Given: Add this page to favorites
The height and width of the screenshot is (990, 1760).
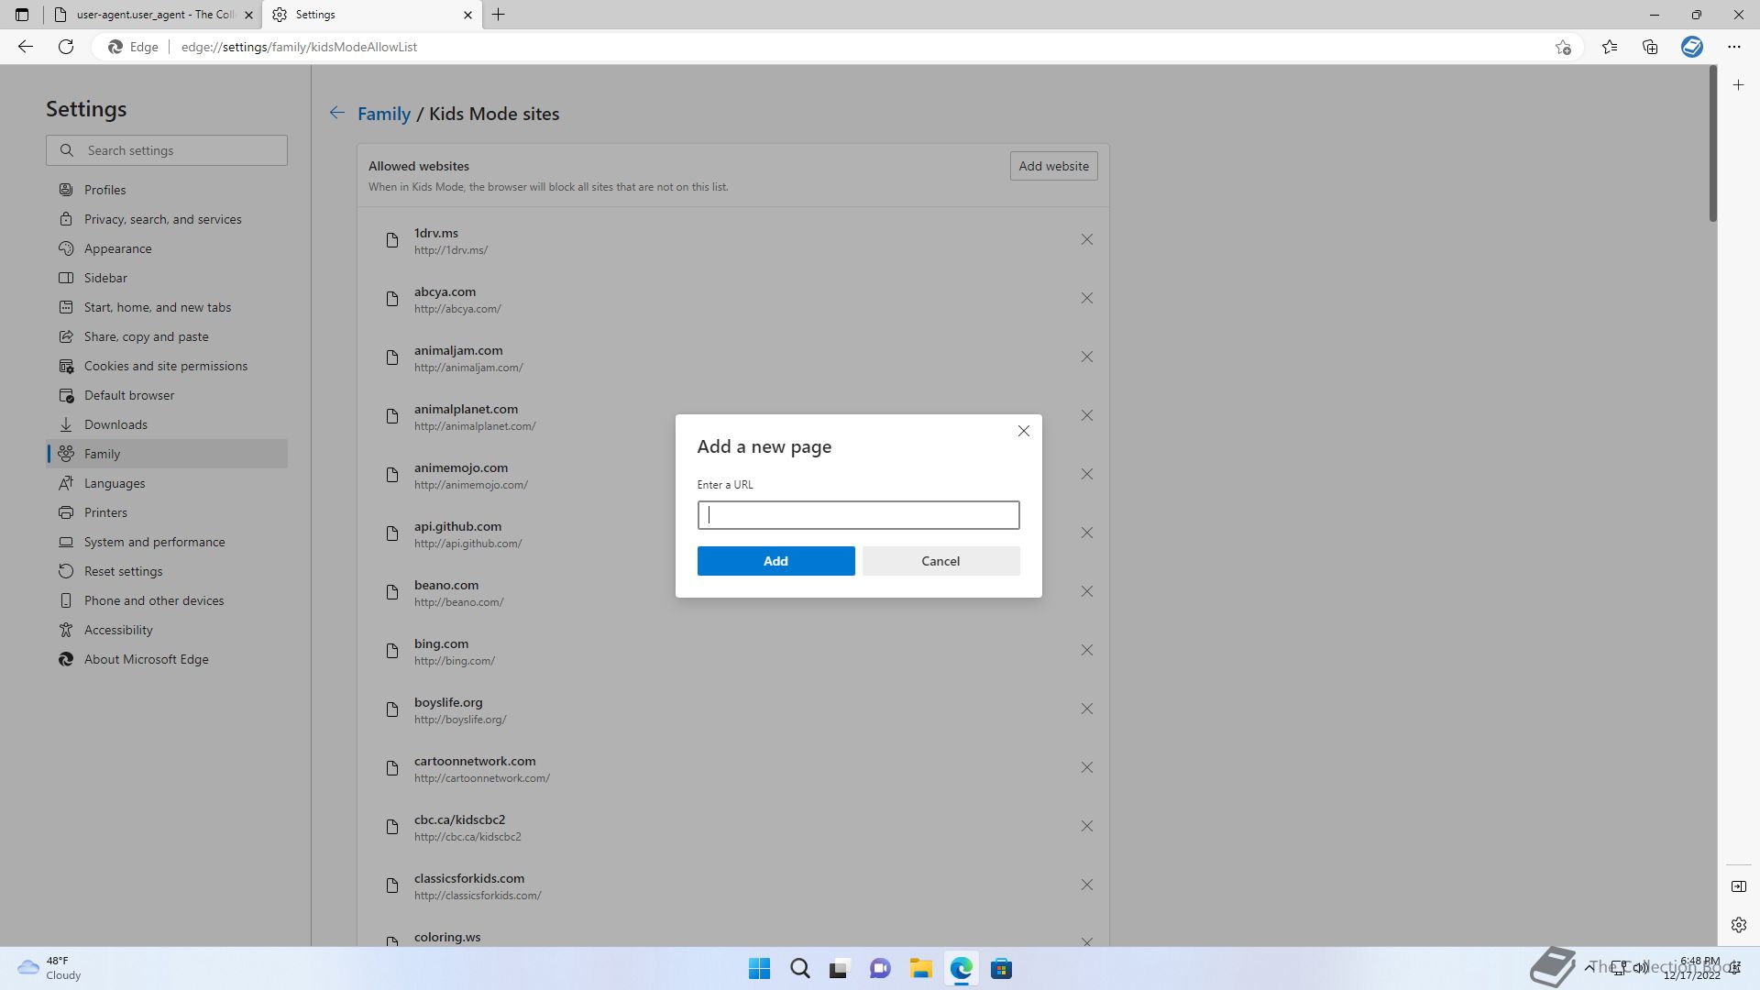Looking at the screenshot, I should [x=1563, y=47].
